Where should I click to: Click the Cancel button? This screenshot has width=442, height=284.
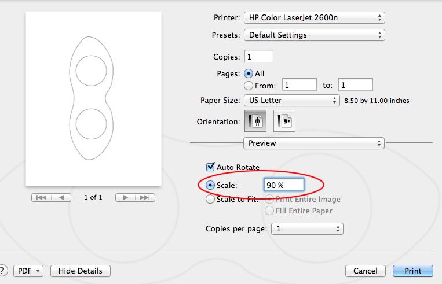pos(366,271)
